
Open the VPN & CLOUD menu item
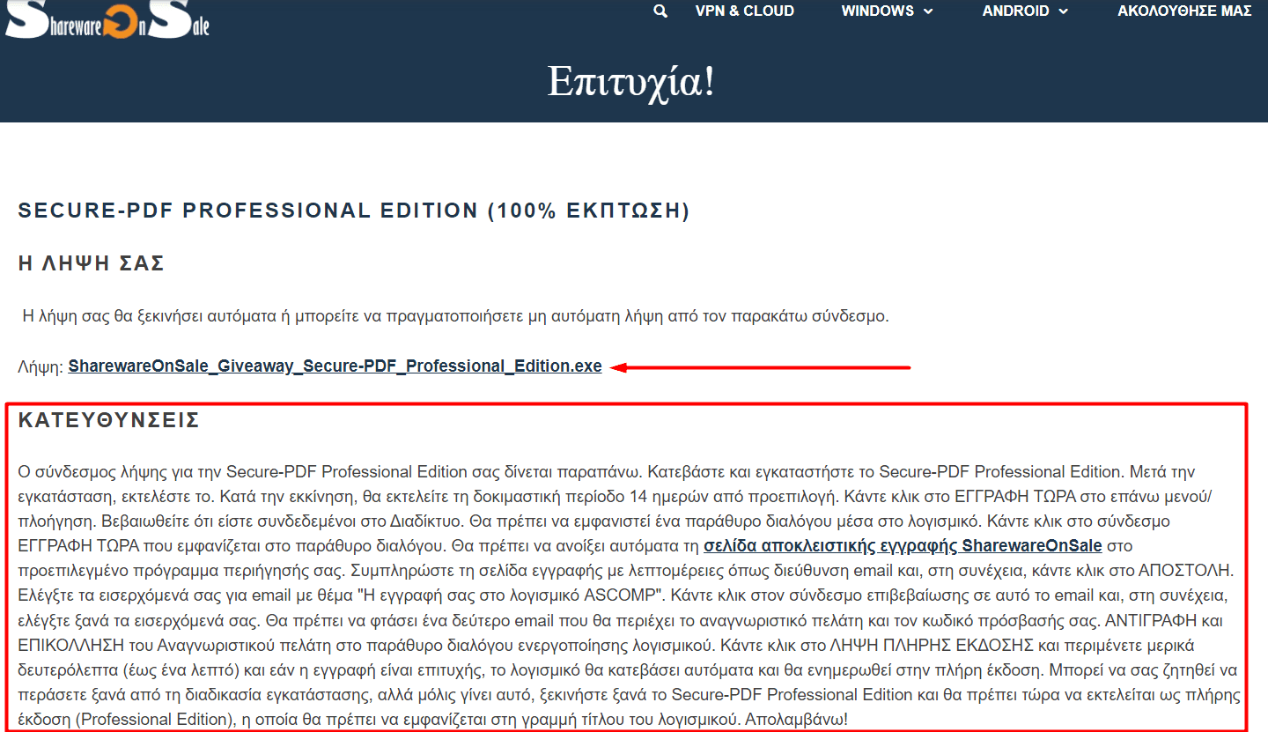[745, 11]
